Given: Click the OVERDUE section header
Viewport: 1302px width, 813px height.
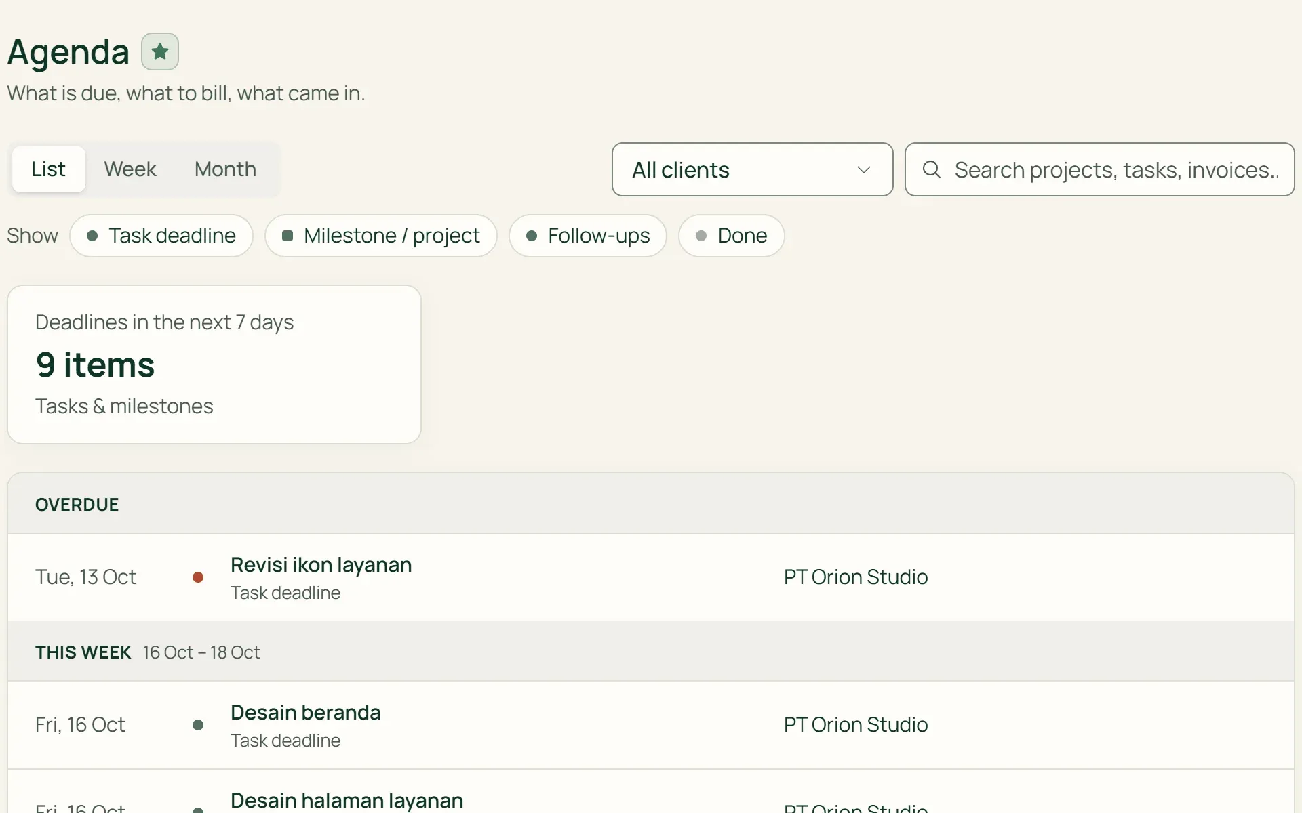Looking at the screenshot, I should pos(651,504).
